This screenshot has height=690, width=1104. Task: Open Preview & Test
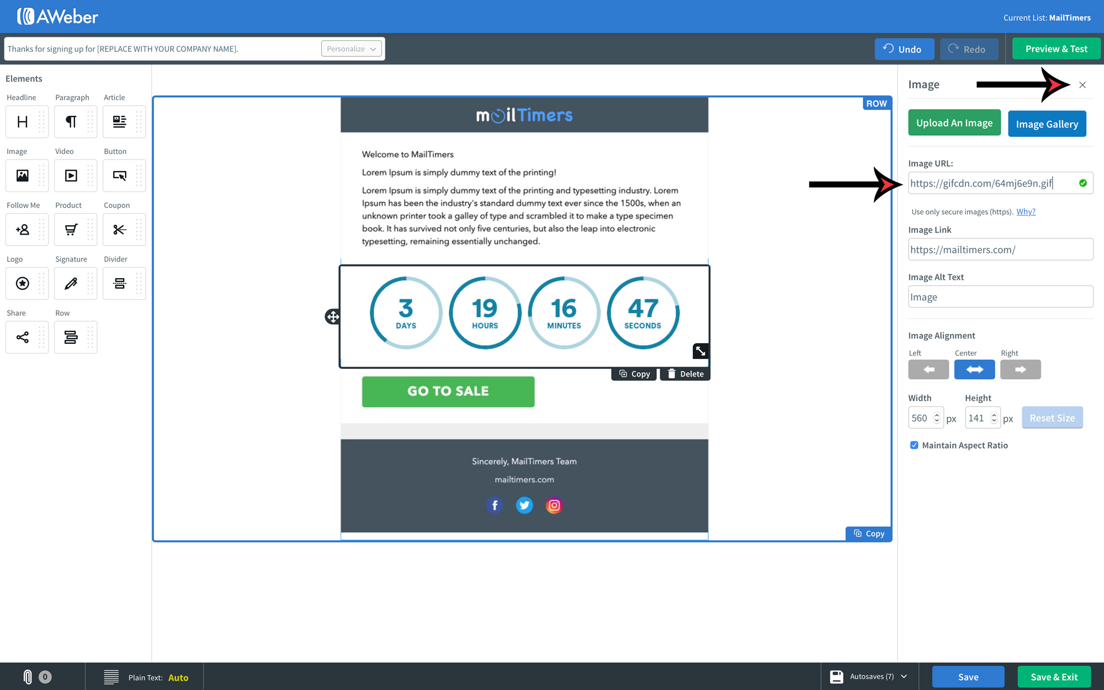[x=1057, y=49]
